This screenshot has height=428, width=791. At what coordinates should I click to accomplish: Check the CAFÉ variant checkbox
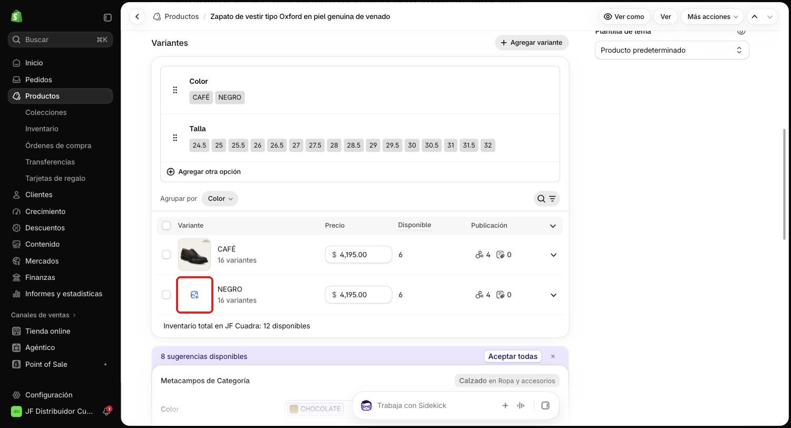166,255
